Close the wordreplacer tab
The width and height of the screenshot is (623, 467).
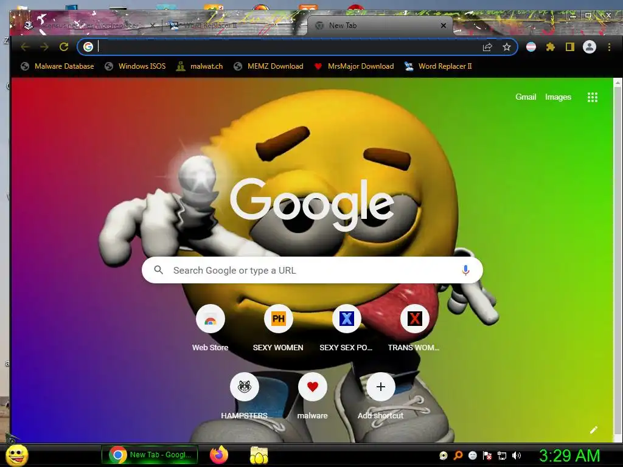[x=153, y=26]
